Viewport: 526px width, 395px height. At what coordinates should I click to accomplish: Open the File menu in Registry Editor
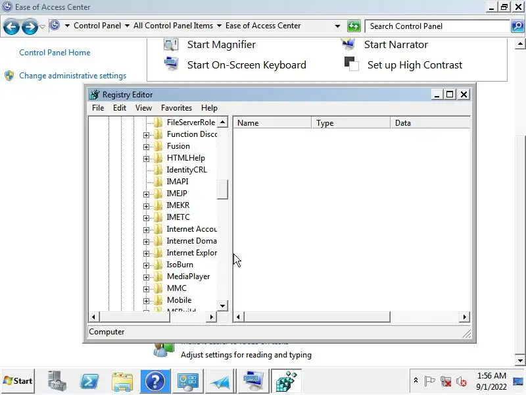[98, 108]
